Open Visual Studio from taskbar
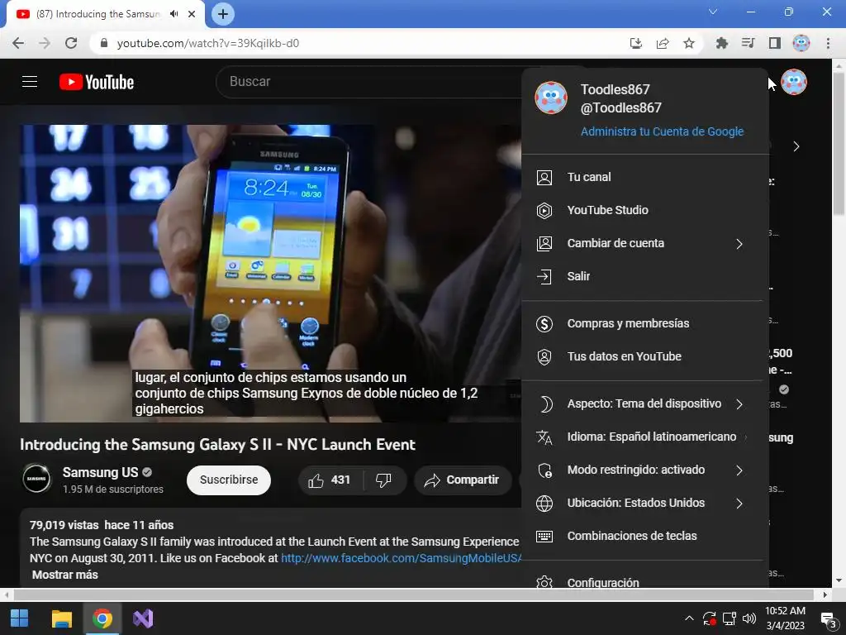846x635 pixels. pyautogui.click(x=143, y=618)
